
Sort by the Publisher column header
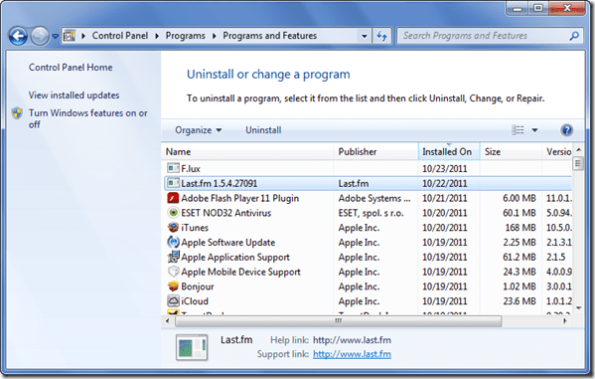coord(375,151)
